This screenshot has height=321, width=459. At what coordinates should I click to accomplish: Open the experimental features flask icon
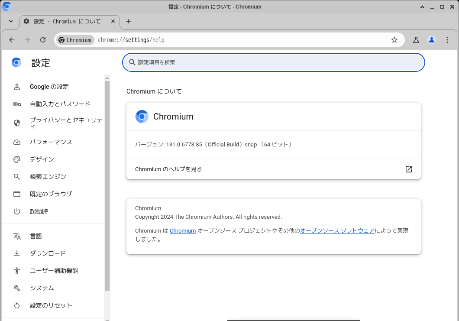416,39
